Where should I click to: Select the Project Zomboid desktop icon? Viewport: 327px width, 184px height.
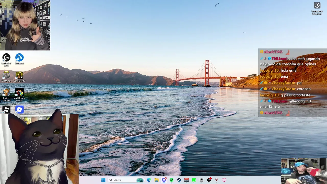[x=6, y=95]
